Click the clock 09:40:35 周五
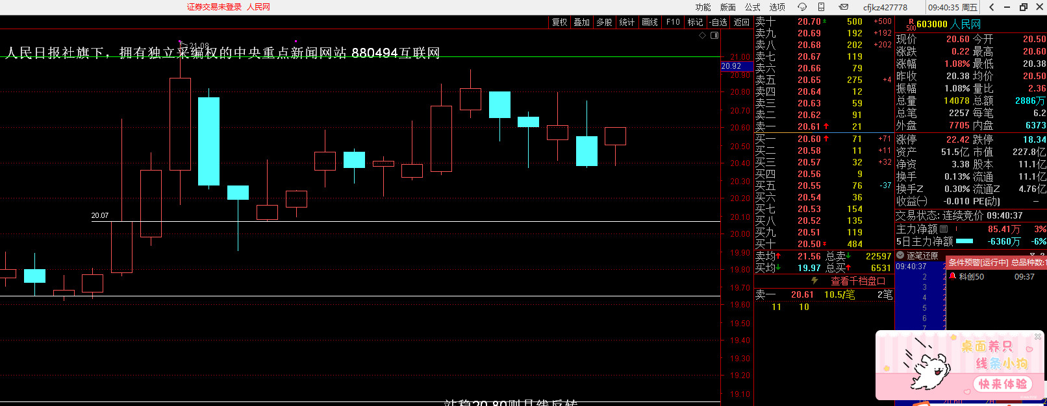The width and height of the screenshot is (1047, 406). (953, 7)
